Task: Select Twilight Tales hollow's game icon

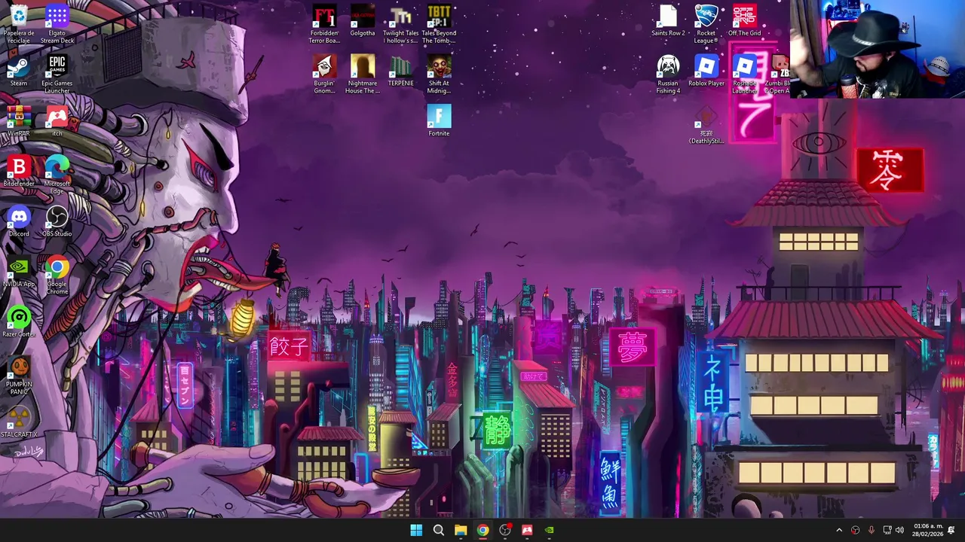Action: coord(401,23)
